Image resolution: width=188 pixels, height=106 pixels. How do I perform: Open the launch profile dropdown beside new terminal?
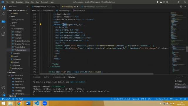(179, 77)
